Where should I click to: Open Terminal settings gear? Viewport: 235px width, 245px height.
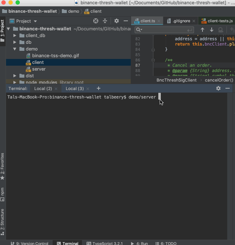(218, 88)
